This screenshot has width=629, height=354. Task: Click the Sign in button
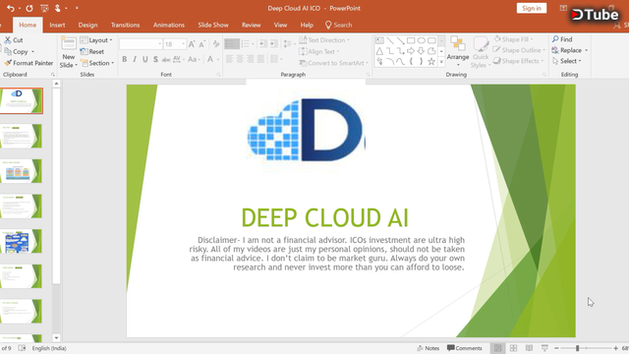pyautogui.click(x=532, y=8)
